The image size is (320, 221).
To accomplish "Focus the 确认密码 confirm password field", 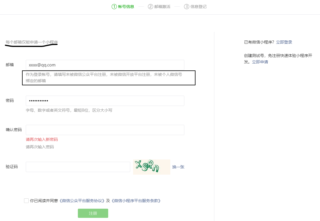I will pyautogui.click(x=105, y=130).
